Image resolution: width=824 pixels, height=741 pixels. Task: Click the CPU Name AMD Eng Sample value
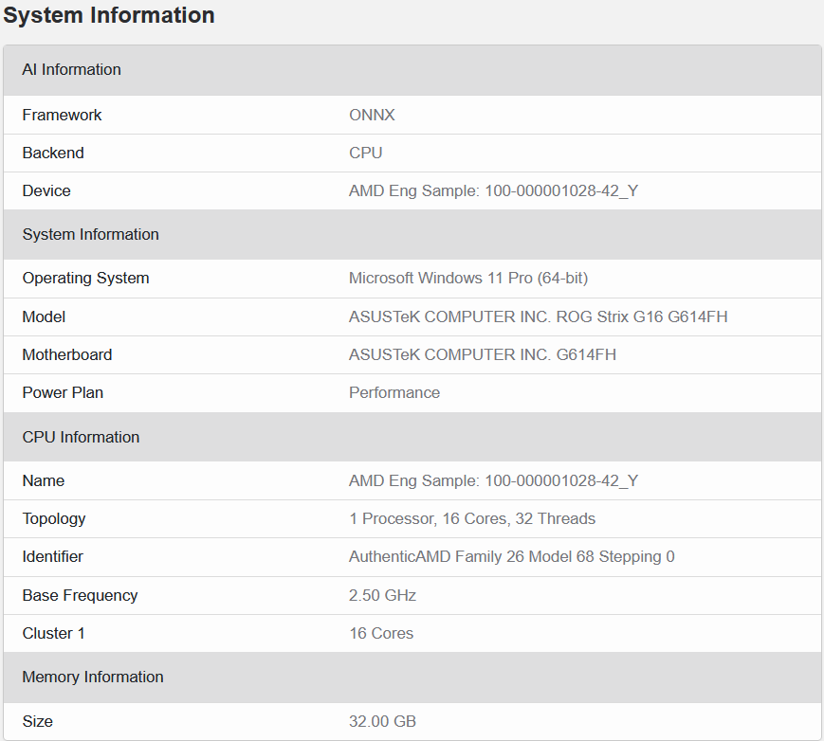coord(493,481)
